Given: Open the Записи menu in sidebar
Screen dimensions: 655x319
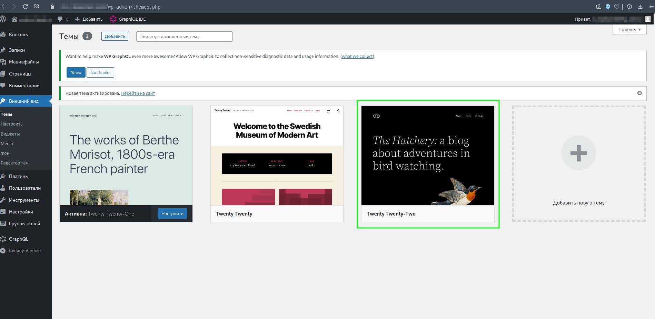Looking at the screenshot, I should point(17,50).
